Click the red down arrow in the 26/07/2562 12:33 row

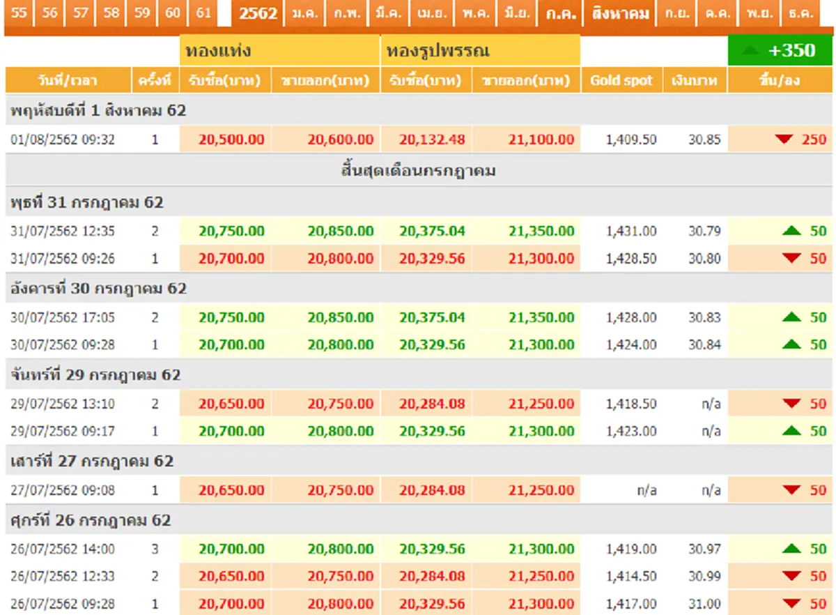(x=791, y=576)
